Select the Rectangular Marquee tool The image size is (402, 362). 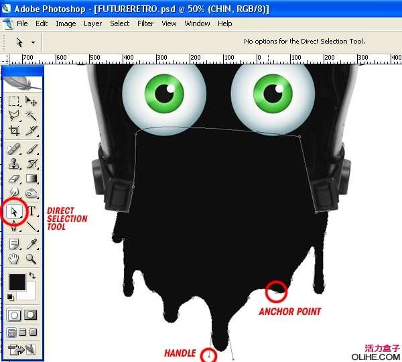point(14,101)
